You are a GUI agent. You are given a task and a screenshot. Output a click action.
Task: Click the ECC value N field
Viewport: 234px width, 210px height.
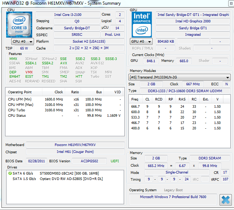click(226, 84)
